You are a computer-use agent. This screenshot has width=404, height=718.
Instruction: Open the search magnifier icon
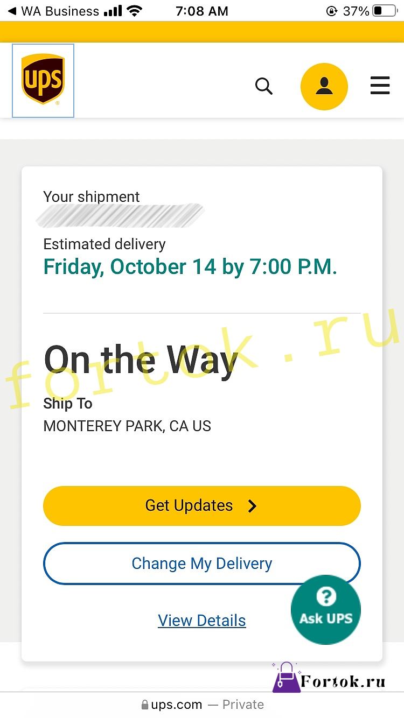[263, 86]
